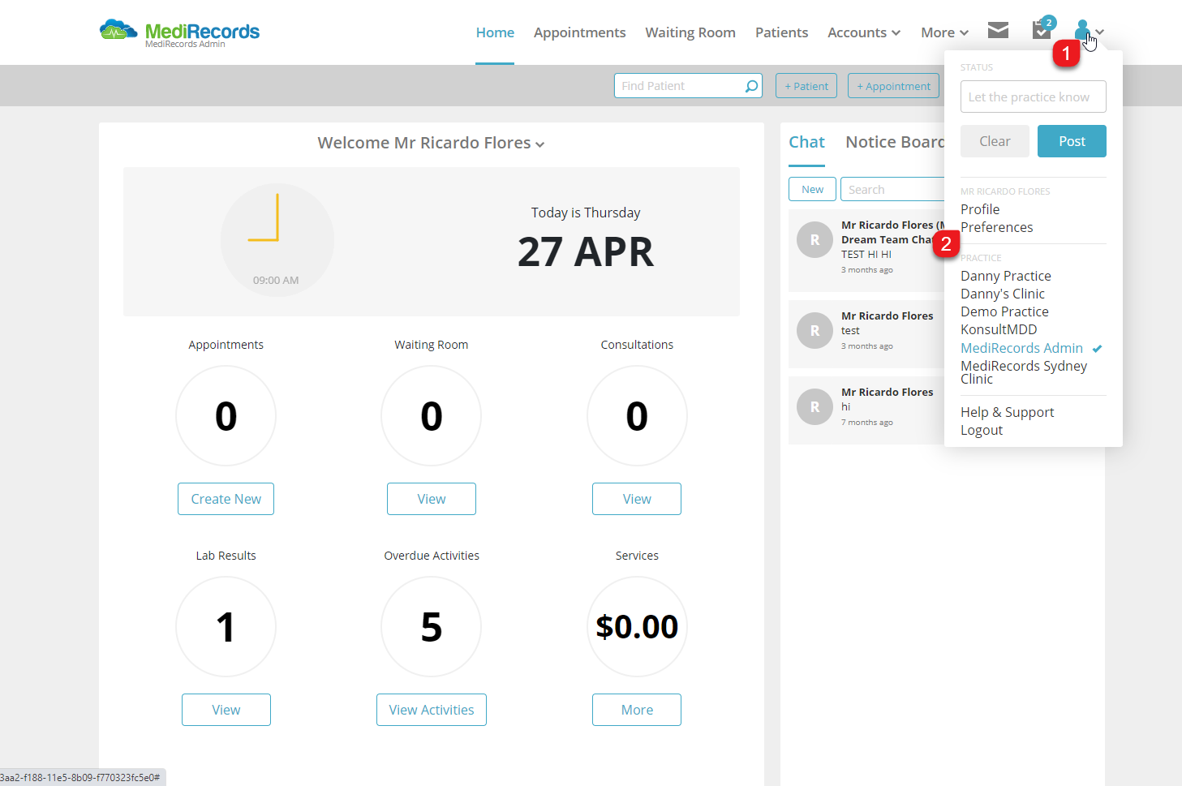Open the Waiting Room page
The width and height of the screenshot is (1182, 786).
[690, 32]
